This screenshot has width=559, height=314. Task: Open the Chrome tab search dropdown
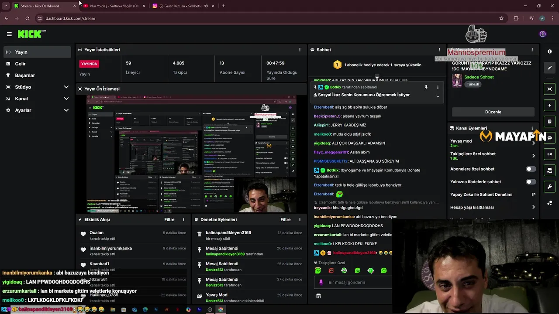point(6,6)
